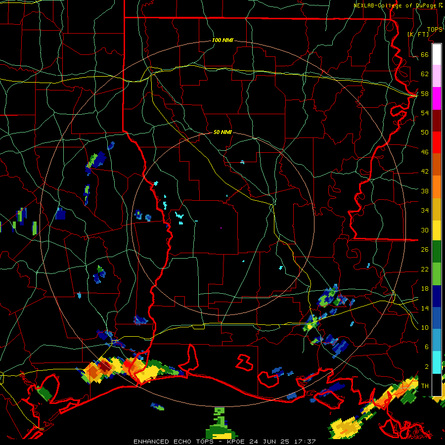This screenshot has height=445, width=445.
Task: Click the "26" legend value
Action: pyautogui.click(x=425, y=250)
